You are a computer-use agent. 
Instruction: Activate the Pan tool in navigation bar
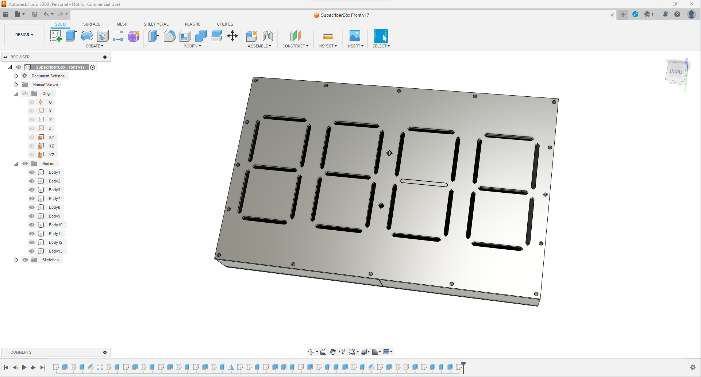coord(332,351)
